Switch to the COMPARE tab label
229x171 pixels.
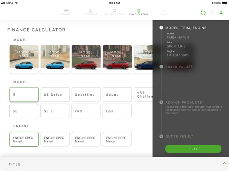pyautogui.click(x=90, y=14)
